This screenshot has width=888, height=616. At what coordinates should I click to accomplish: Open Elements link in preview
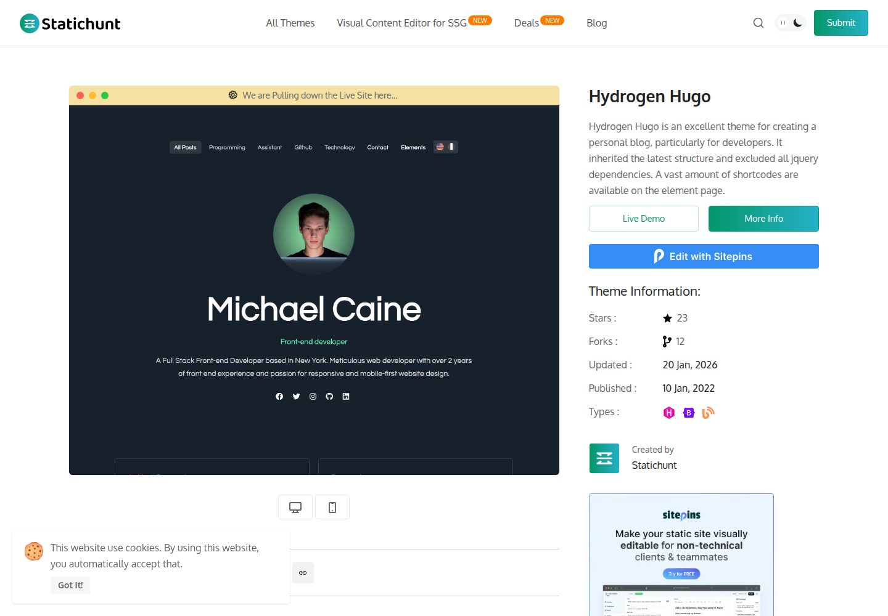coord(413,147)
